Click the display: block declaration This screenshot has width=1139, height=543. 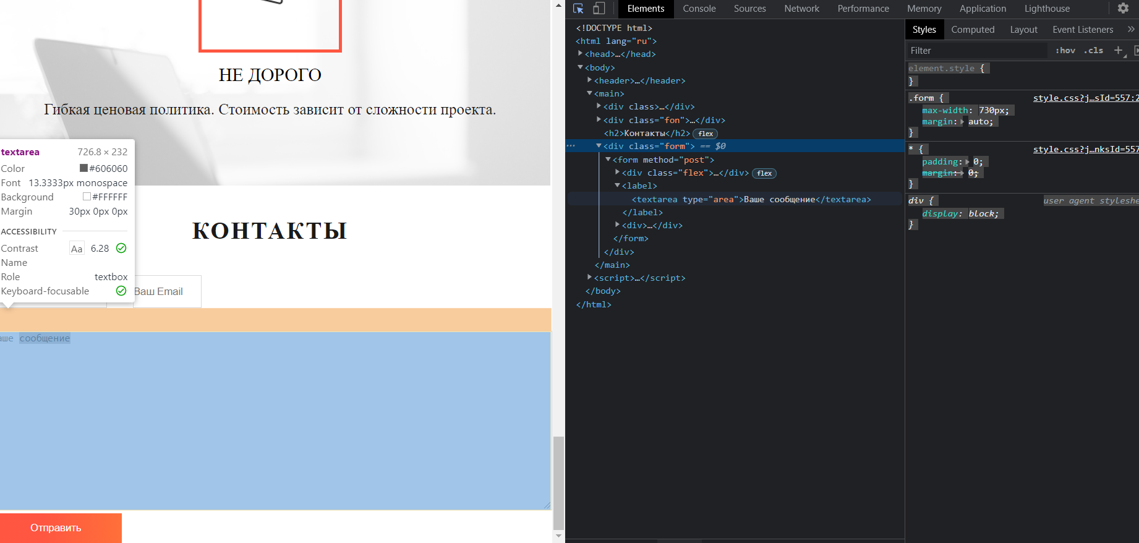pos(960,213)
